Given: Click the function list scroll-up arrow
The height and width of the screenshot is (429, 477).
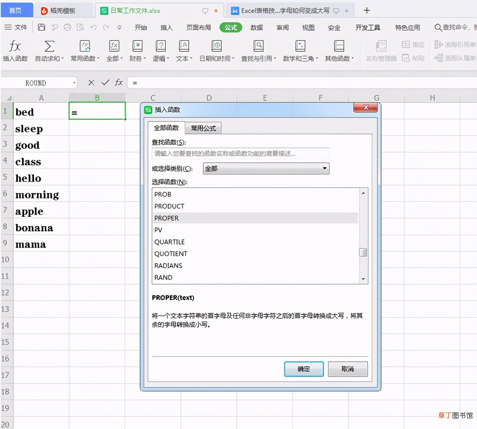Looking at the screenshot, I should tap(363, 193).
